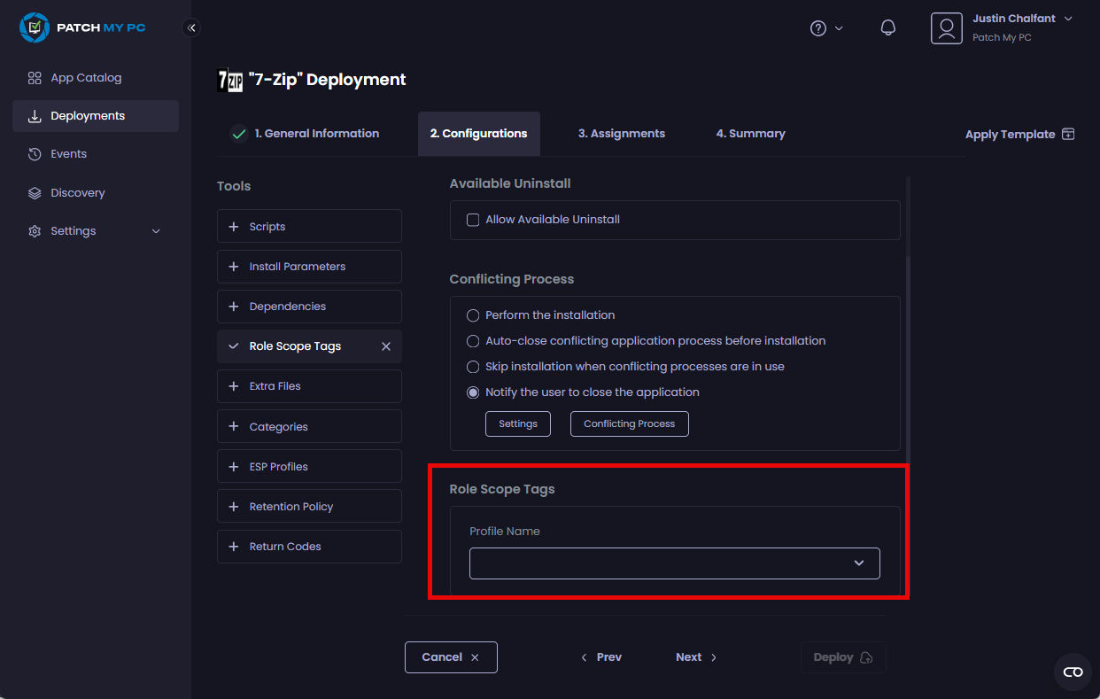Collapse the sidebar with double-chevron icon
This screenshot has width=1100, height=699.
click(x=191, y=27)
